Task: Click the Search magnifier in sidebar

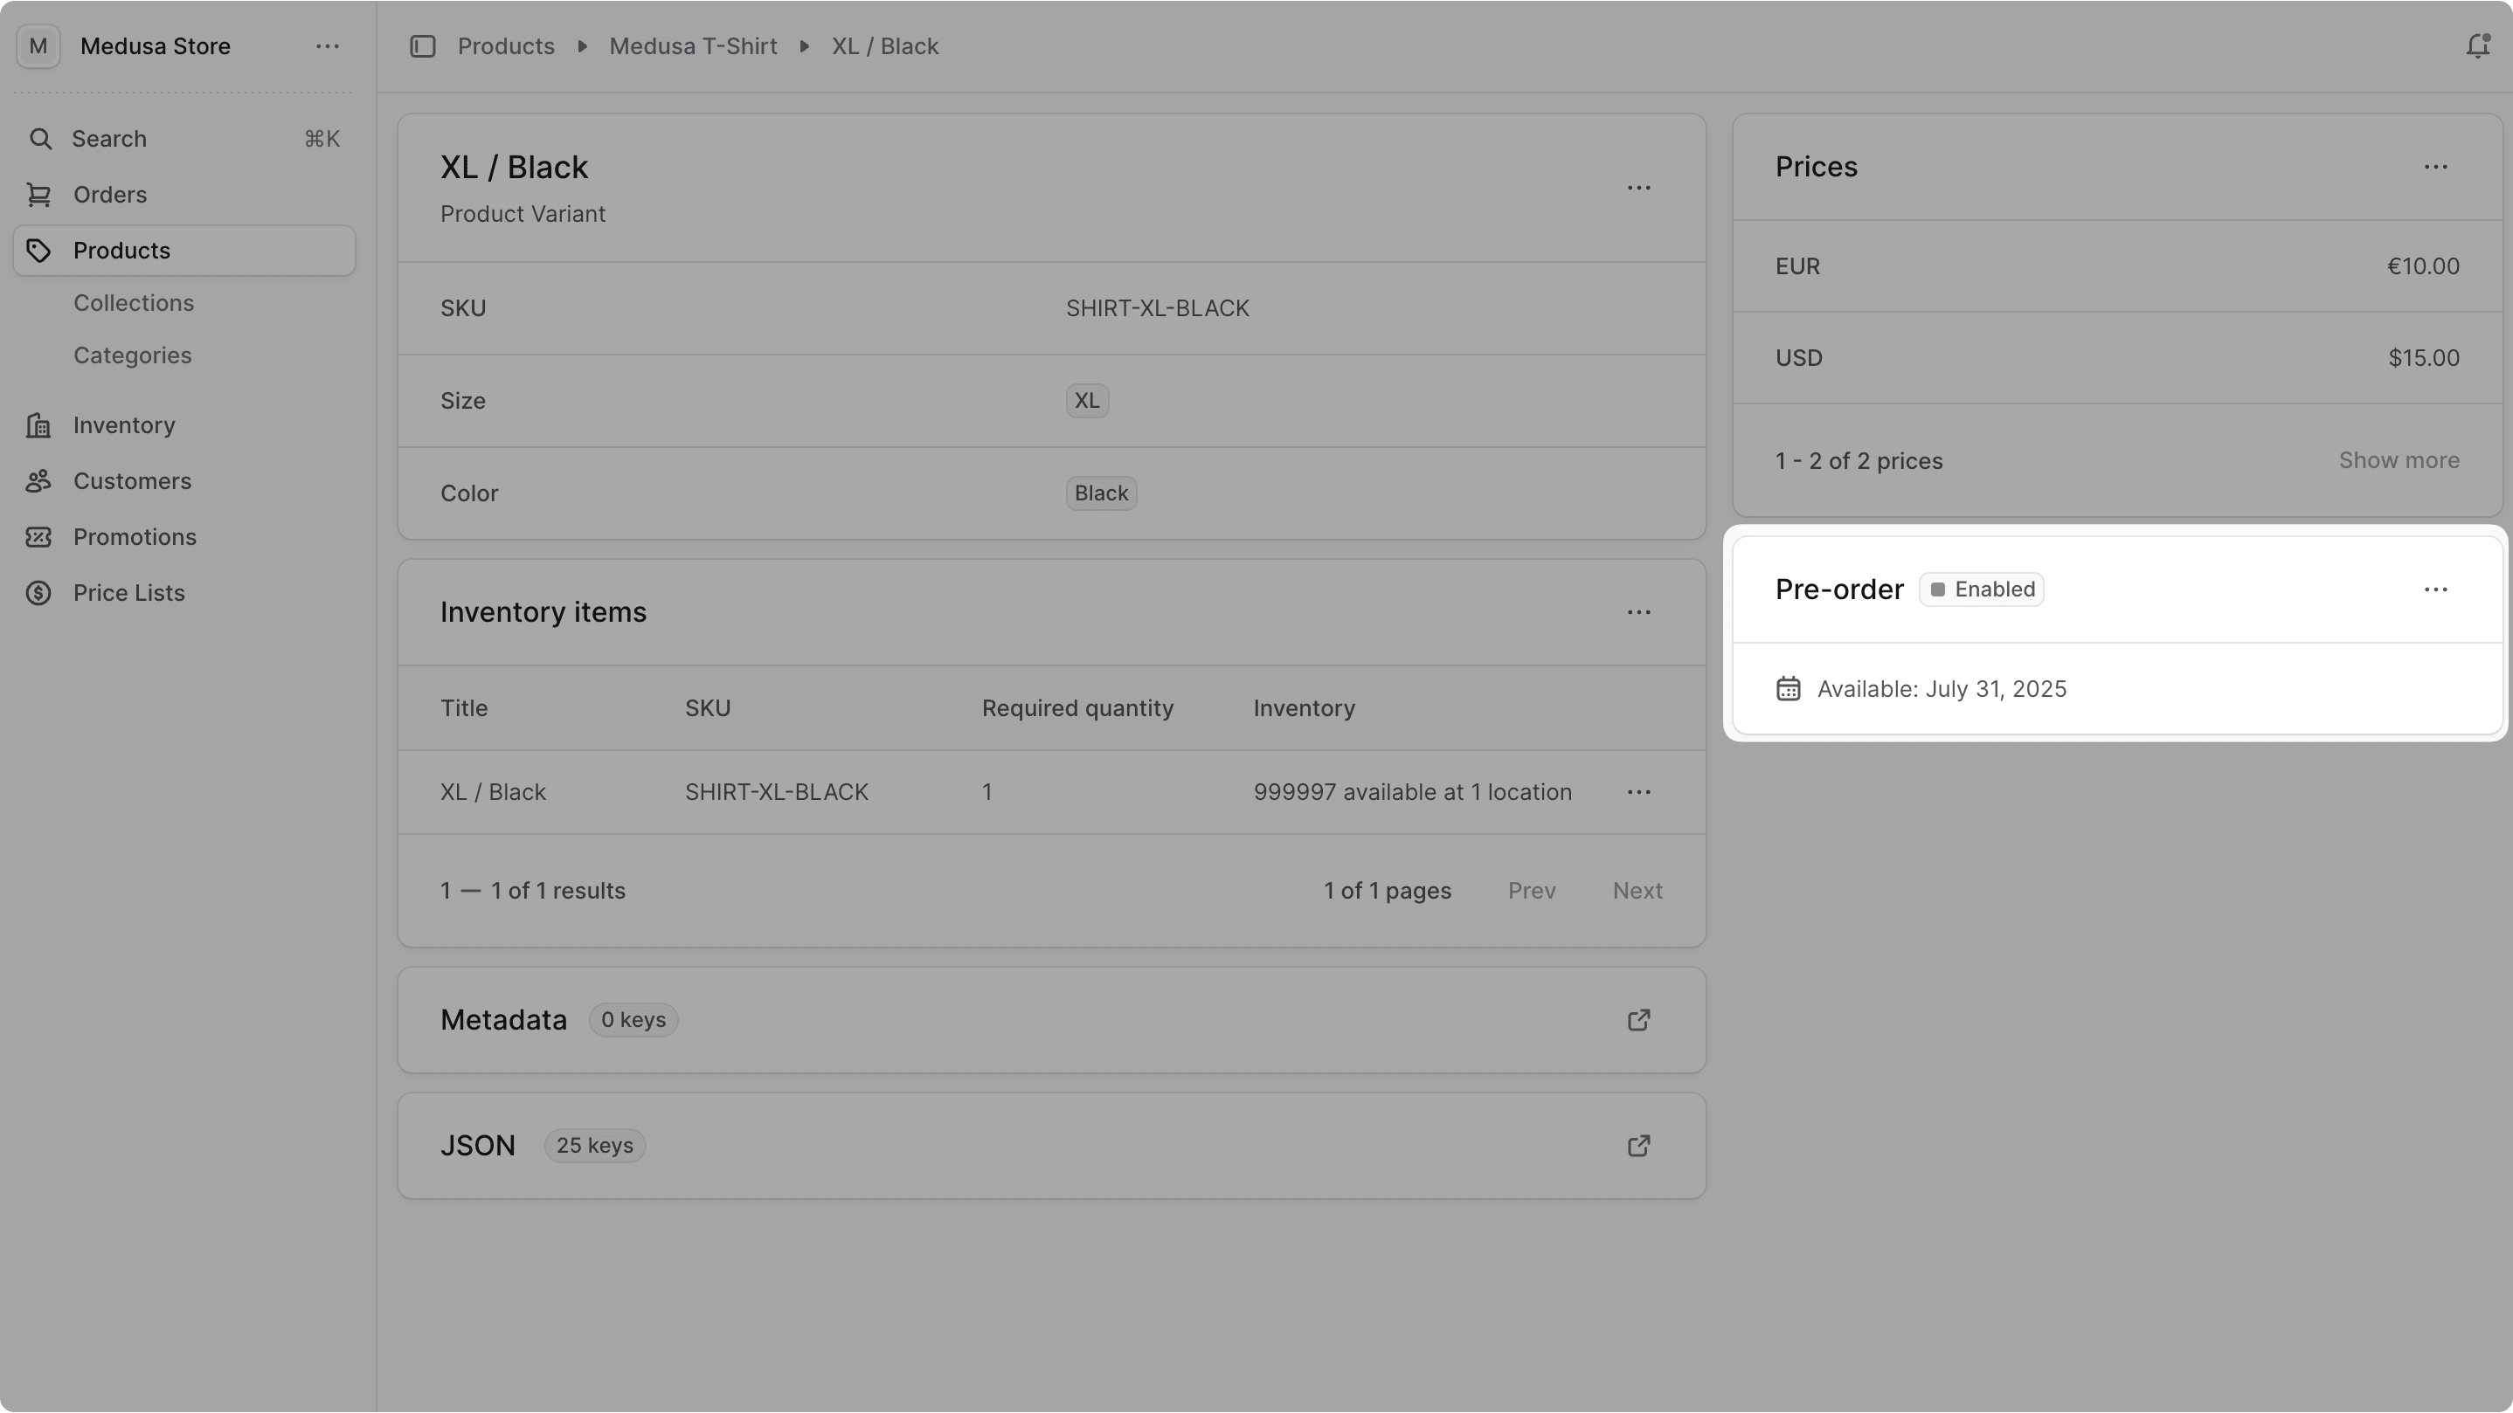Action: (x=42, y=139)
